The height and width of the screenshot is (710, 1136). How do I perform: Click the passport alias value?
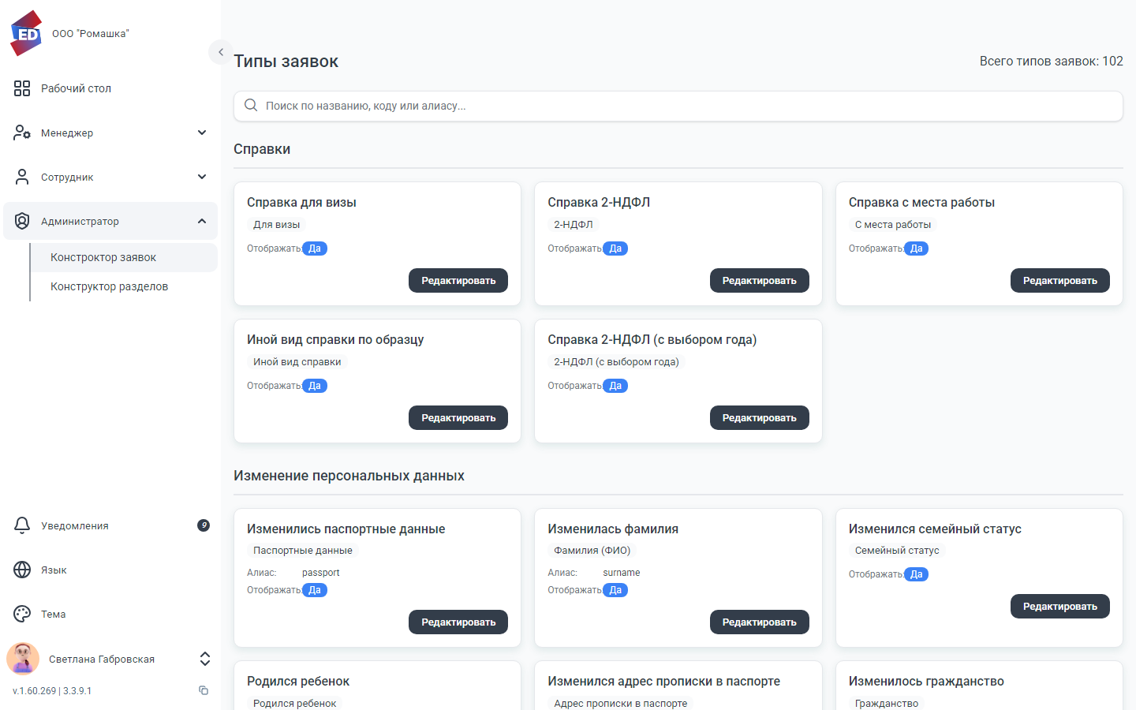tap(321, 573)
